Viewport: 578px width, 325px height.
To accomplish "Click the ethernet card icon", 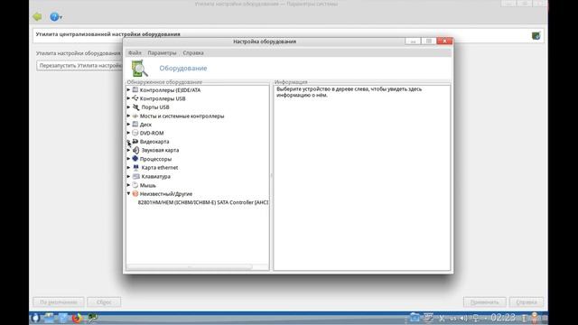I will pyautogui.click(x=136, y=167).
